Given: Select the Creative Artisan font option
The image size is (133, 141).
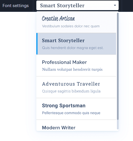Looking at the screenshot, I should (x=76, y=22).
